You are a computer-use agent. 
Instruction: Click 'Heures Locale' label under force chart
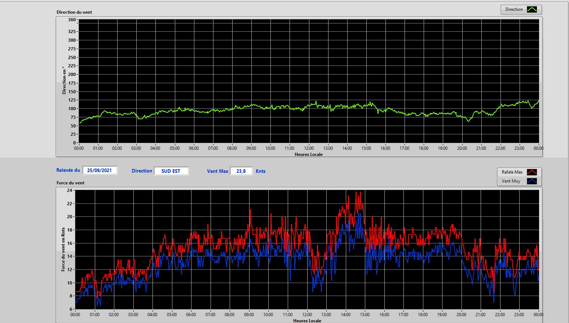[307, 320]
